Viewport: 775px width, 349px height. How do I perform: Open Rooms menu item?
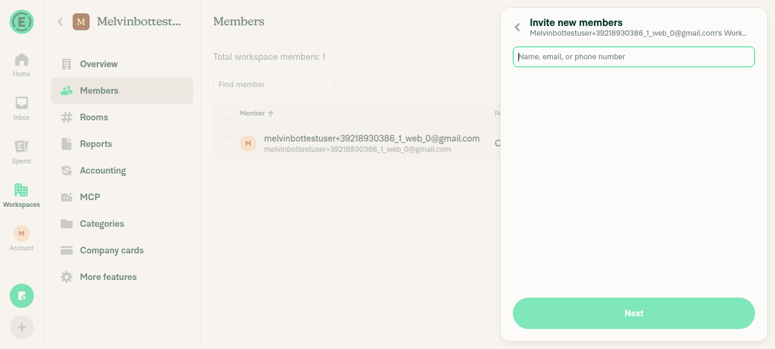[122, 117]
